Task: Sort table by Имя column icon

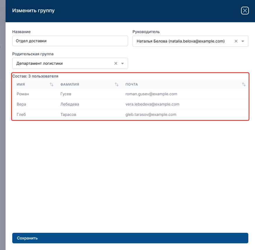Action: [x=51, y=84]
